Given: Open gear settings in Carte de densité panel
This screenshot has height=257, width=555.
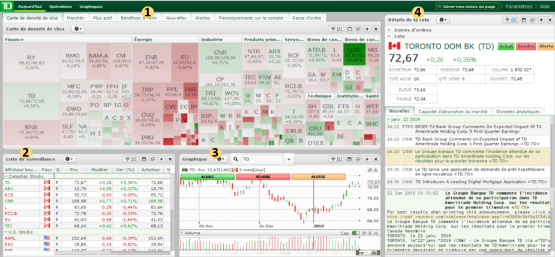Looking at the screenshot, I should [79, 28].
